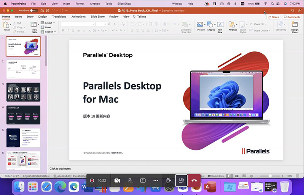Click the New Slide icon
This screenshot has height=195, width=304.
point(34,24)
